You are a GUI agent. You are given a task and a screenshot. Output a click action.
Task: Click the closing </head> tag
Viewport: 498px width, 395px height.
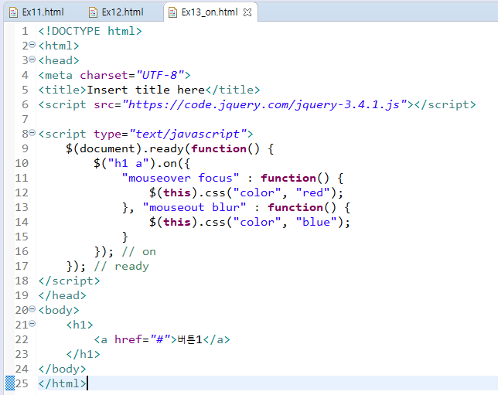pos(62,295)
